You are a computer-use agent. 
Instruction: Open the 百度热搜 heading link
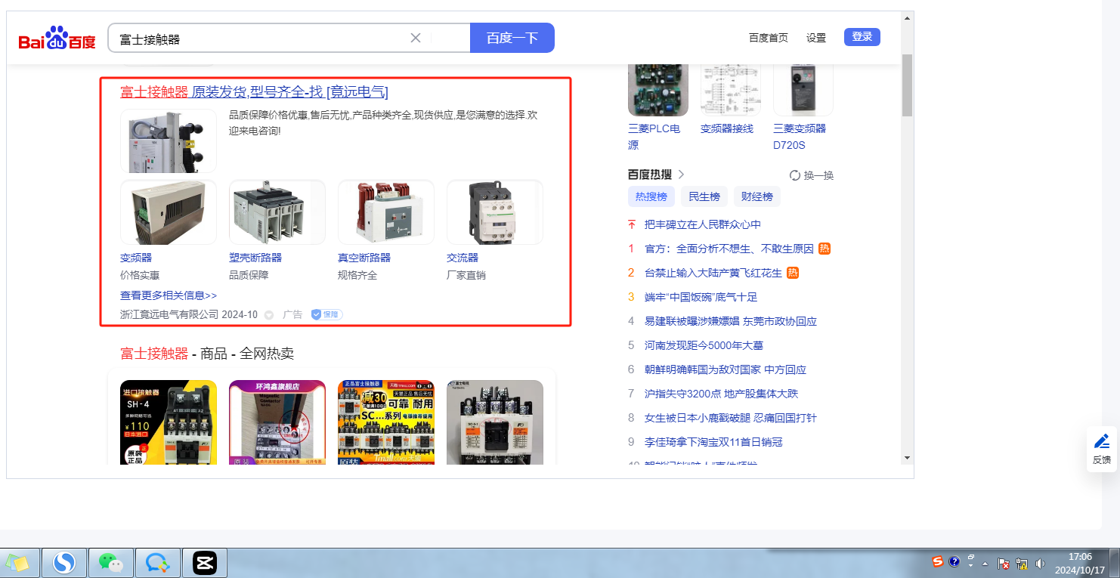click(650, 175)
